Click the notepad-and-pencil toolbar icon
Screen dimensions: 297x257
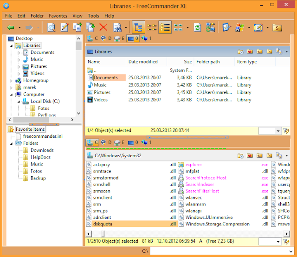click(258, 28)
